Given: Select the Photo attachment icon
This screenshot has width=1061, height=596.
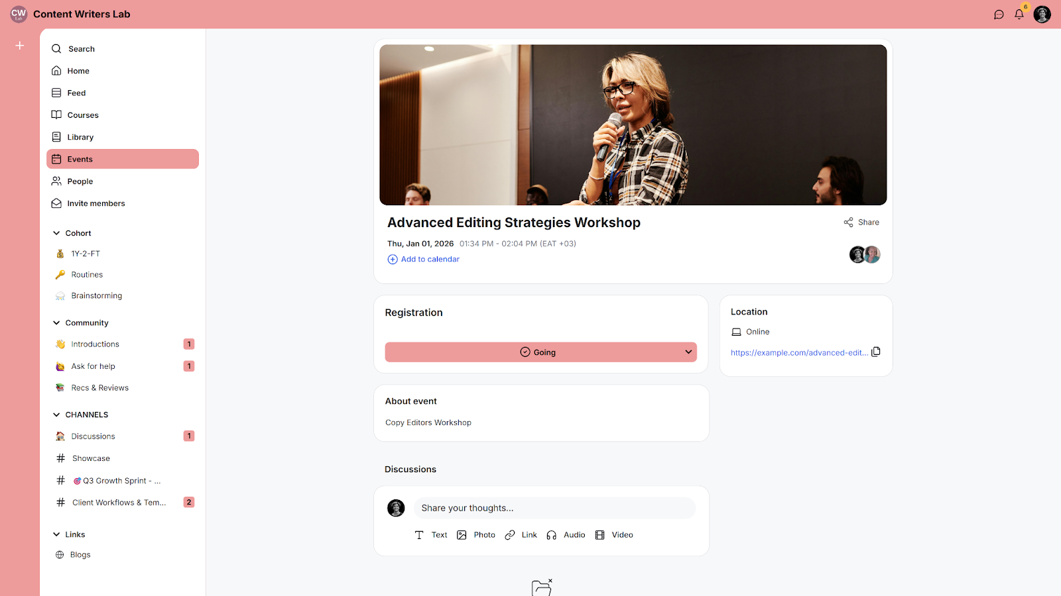Looking at the screenshot, I should coord(462,535).
